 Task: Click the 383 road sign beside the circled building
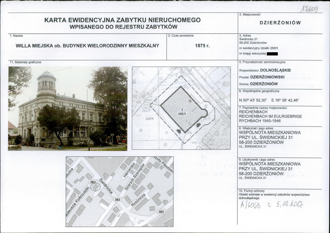click(x=93, y=182)
